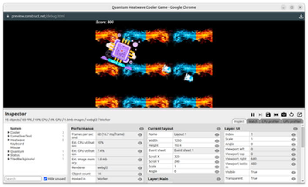Click the save state floppy icon
The width and height of the screenshot is (308, 187).
coord(268,114)
